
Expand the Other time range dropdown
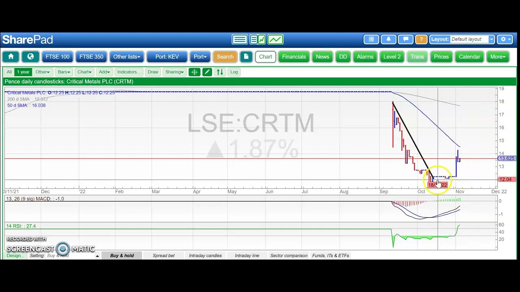click(x=42, y=72)
